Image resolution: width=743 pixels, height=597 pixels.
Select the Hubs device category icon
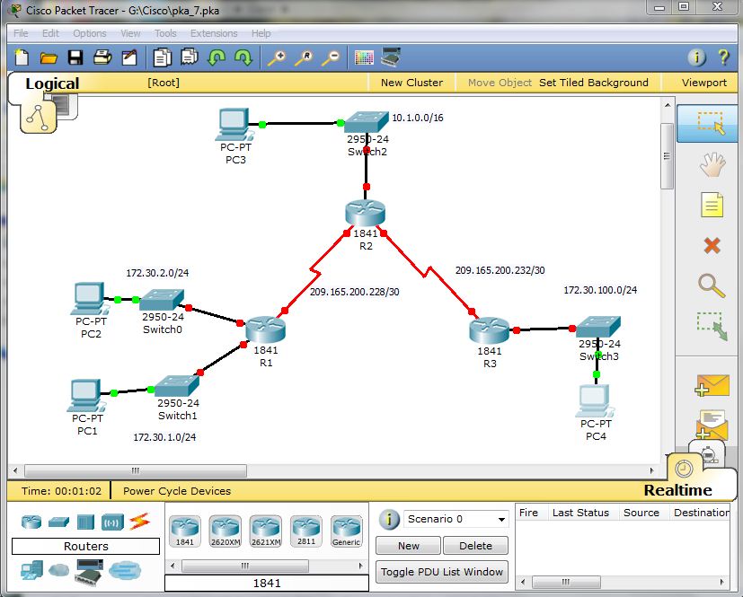pyautogui.click(x=85, y=522)
